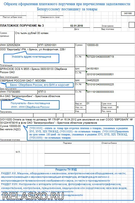Click the callout 'Указать адрес плательщика'
Viewport: 135px width, 203px height.
click(31, 58)
